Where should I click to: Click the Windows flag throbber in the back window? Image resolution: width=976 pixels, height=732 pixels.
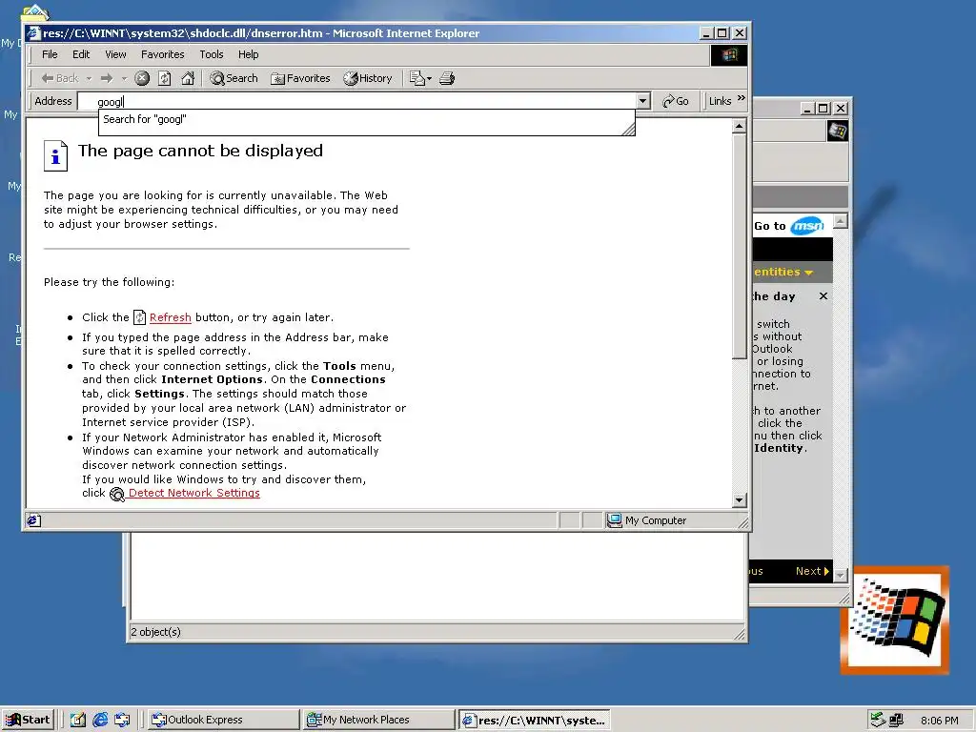tap(837, 131)
